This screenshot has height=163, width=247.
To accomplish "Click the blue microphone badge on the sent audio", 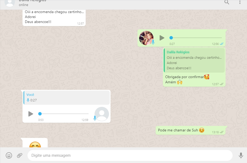I will [153, 42].
